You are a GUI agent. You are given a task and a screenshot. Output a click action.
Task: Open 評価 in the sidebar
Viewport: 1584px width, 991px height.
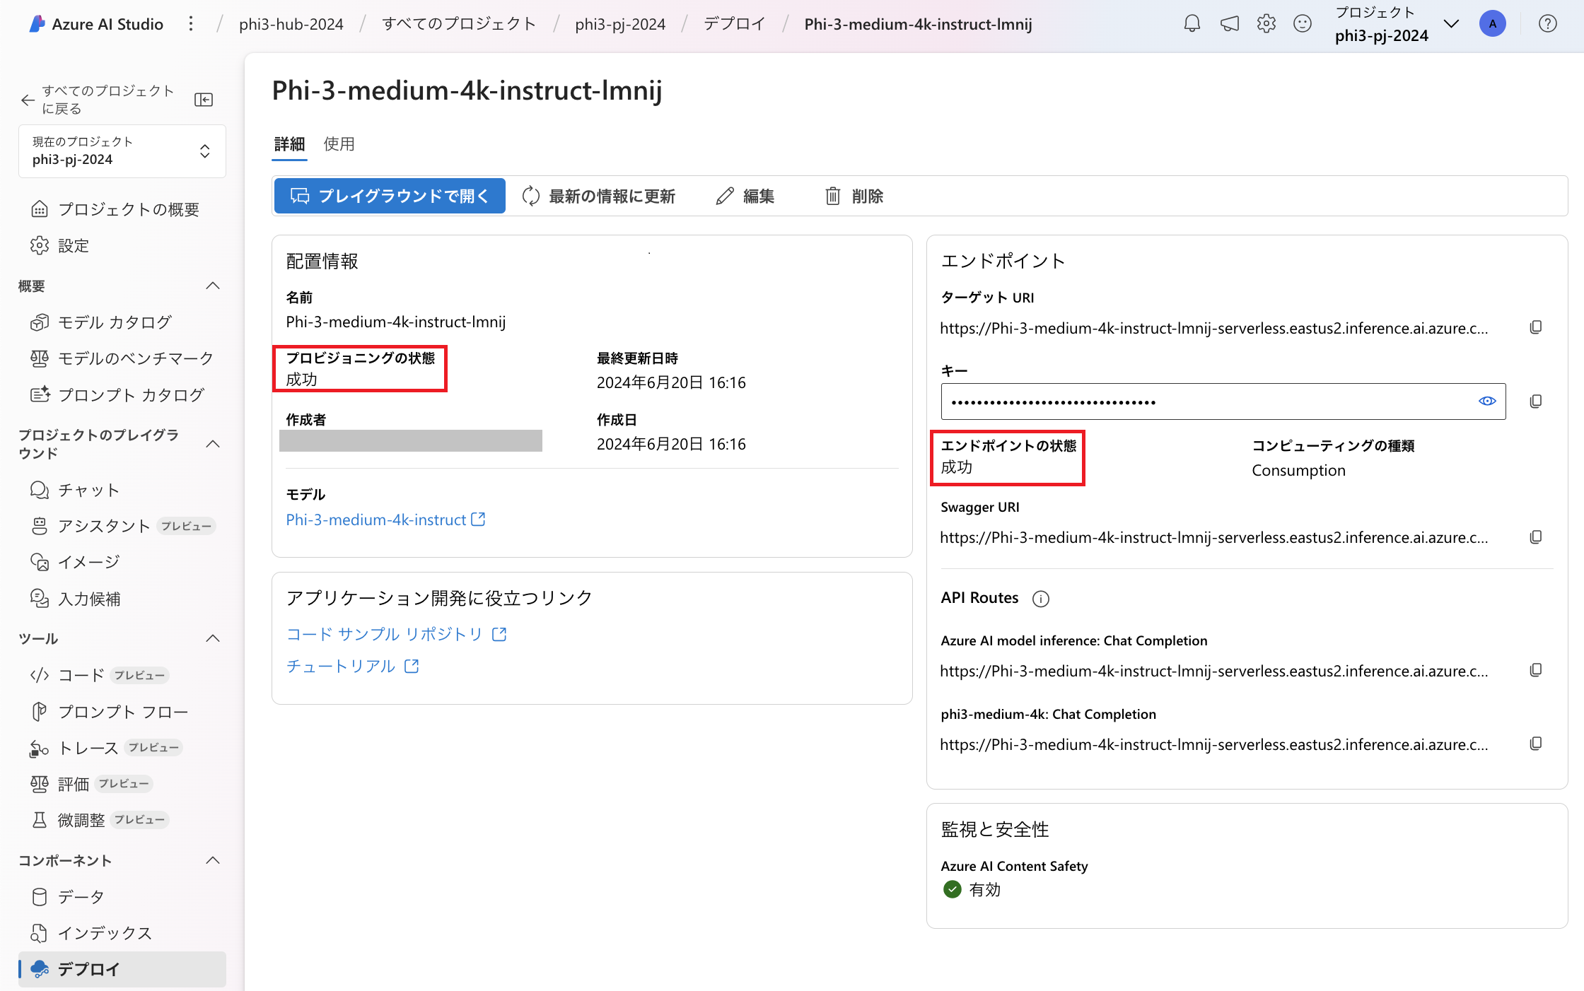pyautogui.click(x=122, y=784)
